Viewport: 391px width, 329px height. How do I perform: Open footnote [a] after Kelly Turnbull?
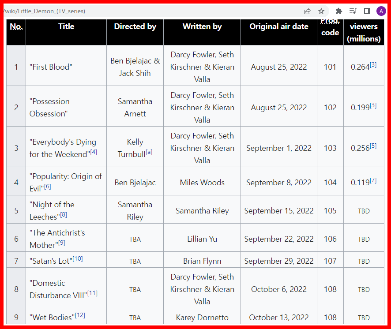coord(149,152)
